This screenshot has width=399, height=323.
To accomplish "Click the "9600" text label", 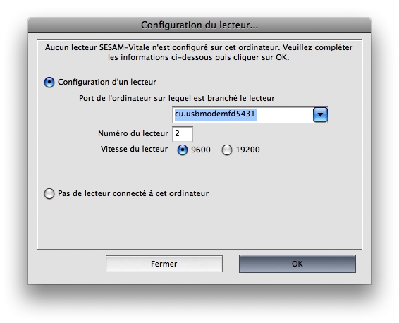I will point(201,150).
